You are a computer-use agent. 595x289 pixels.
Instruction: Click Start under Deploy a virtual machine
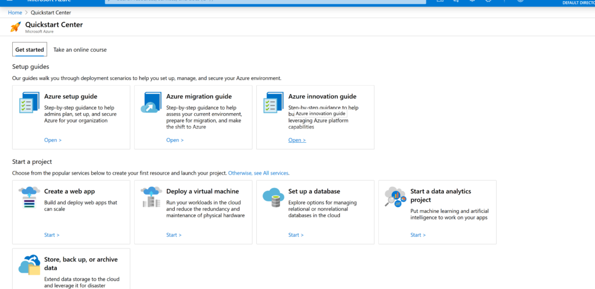pyautogui.click(x=174, y=235)
